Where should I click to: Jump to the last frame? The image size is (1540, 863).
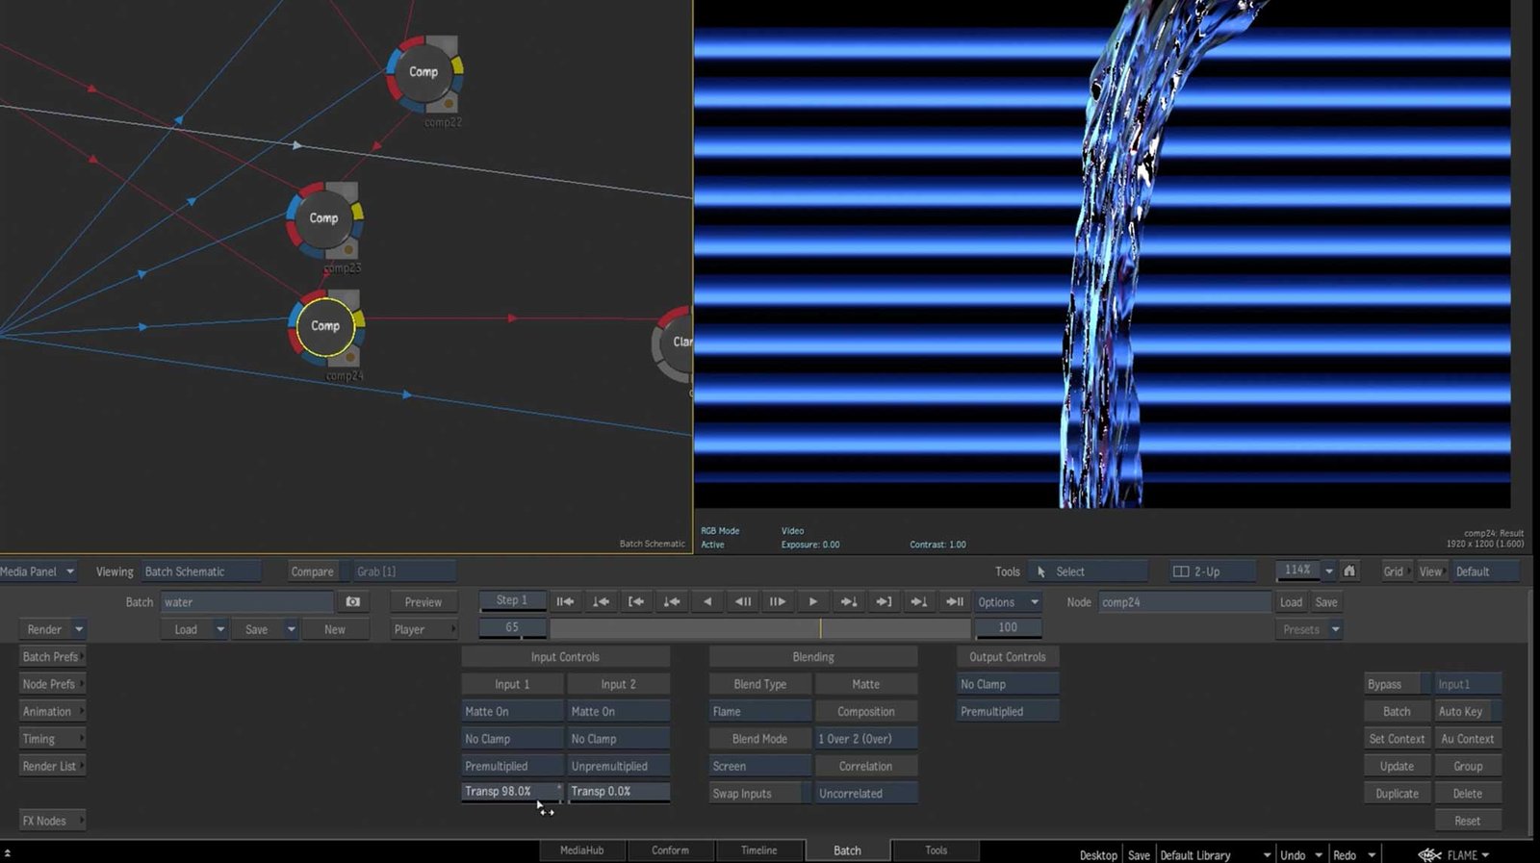coord(954,601)
